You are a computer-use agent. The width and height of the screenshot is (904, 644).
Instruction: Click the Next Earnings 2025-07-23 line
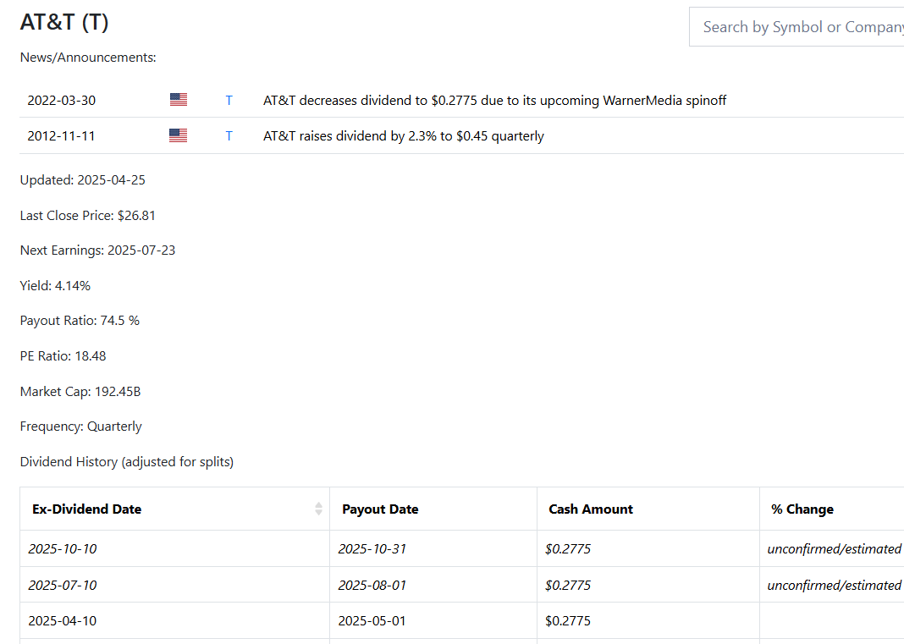(97, 250)
